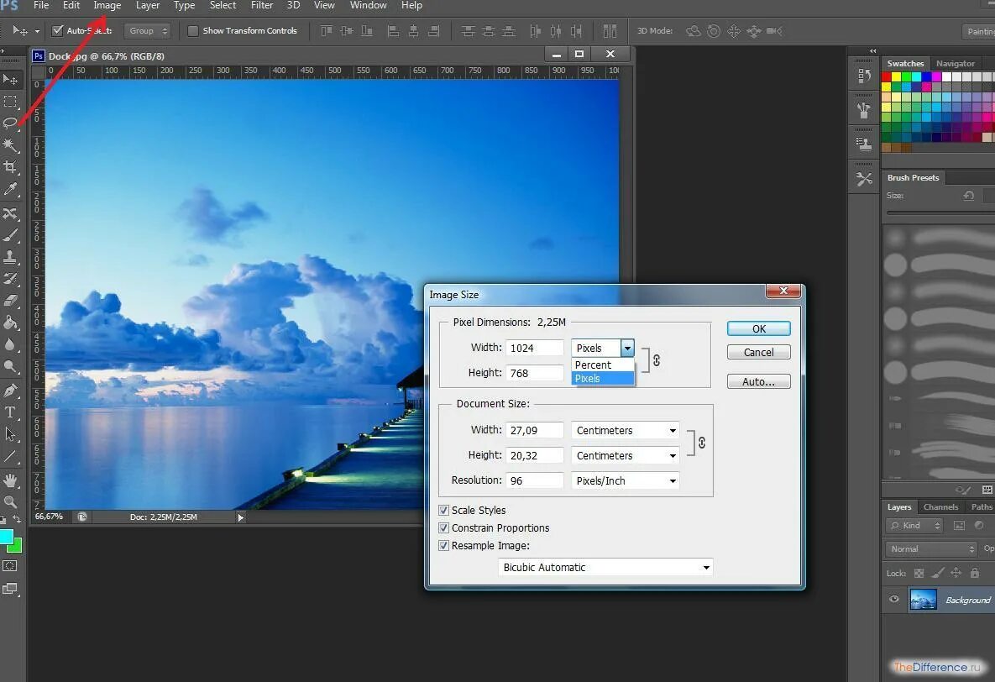
Task: Select the Eyedropper tool
Action: pyautogui.click(x=10, y=189)
